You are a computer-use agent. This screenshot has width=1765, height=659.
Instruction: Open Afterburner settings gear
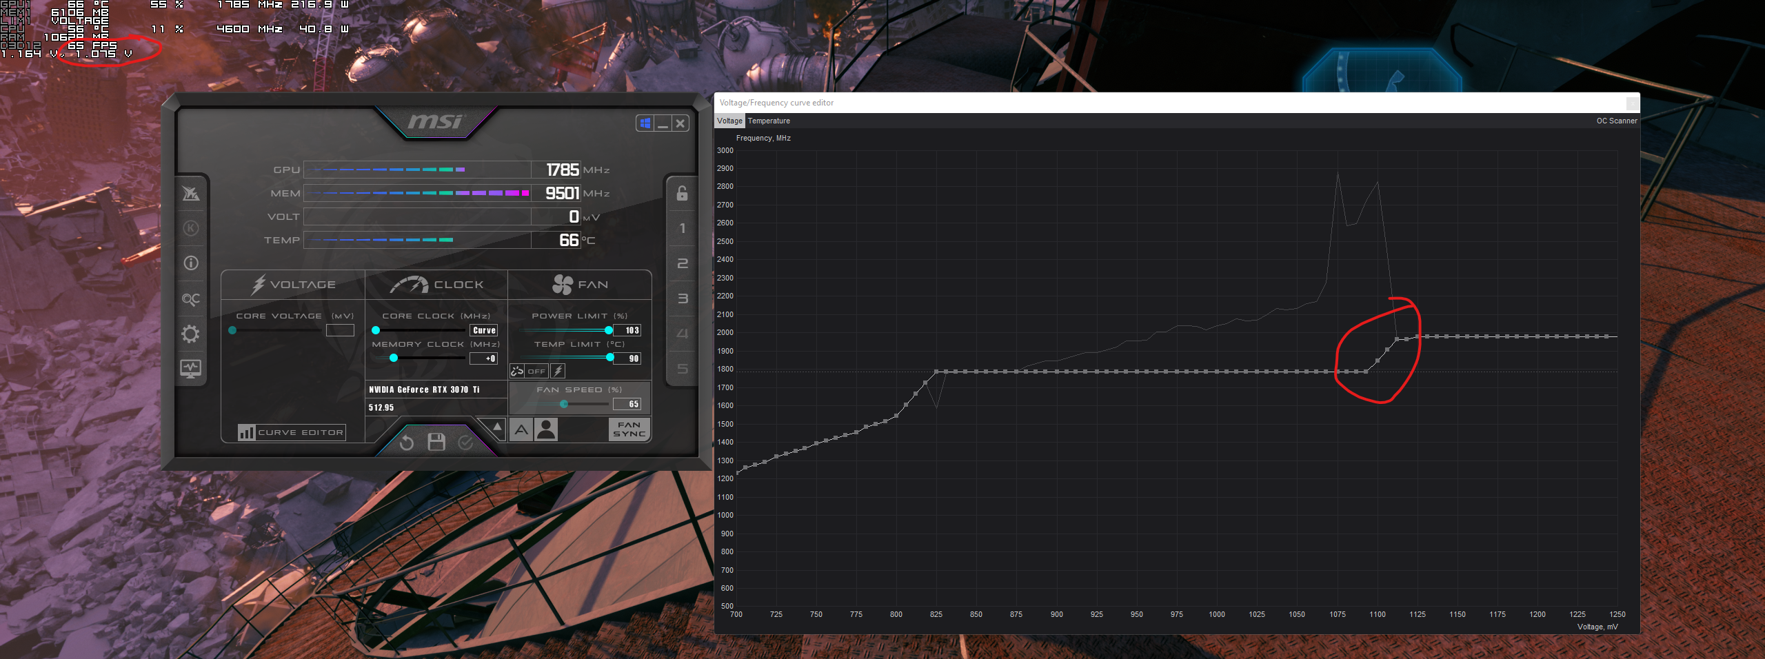(191, 334)
